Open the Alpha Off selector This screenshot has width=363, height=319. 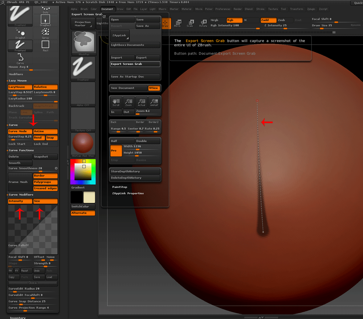tap(83, 94)
